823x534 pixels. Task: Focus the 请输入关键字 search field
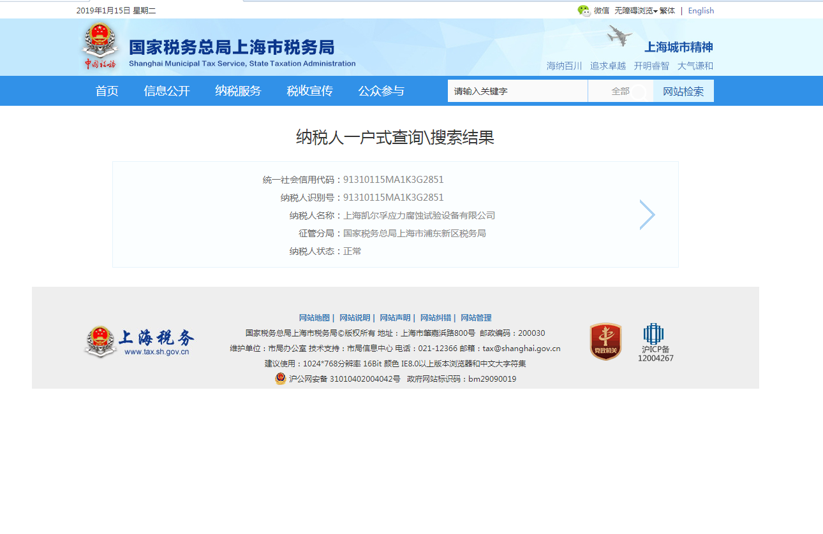517,91
